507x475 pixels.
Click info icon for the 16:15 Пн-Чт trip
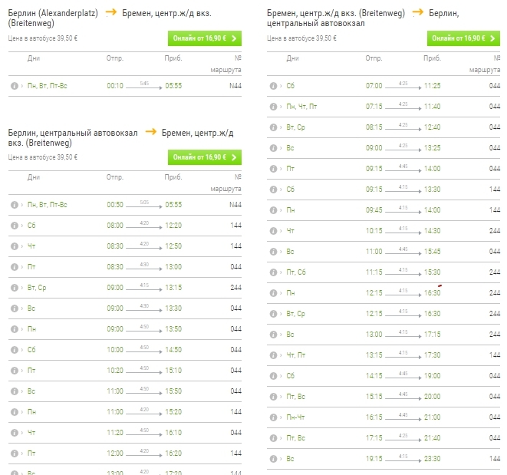coord(273,417)
